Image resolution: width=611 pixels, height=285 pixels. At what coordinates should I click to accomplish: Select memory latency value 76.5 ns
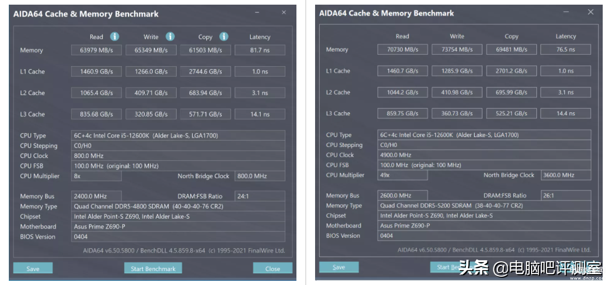[x=566, y=49]
